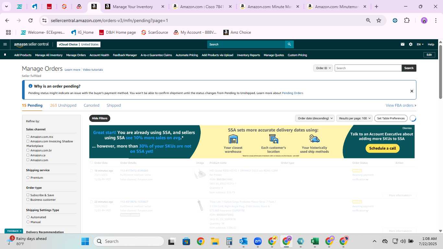
Task: Select the Premium shipping service radio
Action: tap(28, 178)
